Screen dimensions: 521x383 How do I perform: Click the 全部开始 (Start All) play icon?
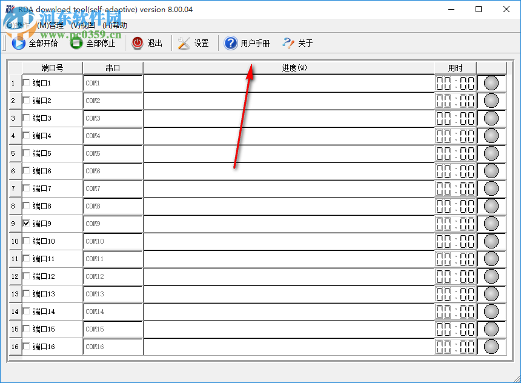click(x=17, y=43)
